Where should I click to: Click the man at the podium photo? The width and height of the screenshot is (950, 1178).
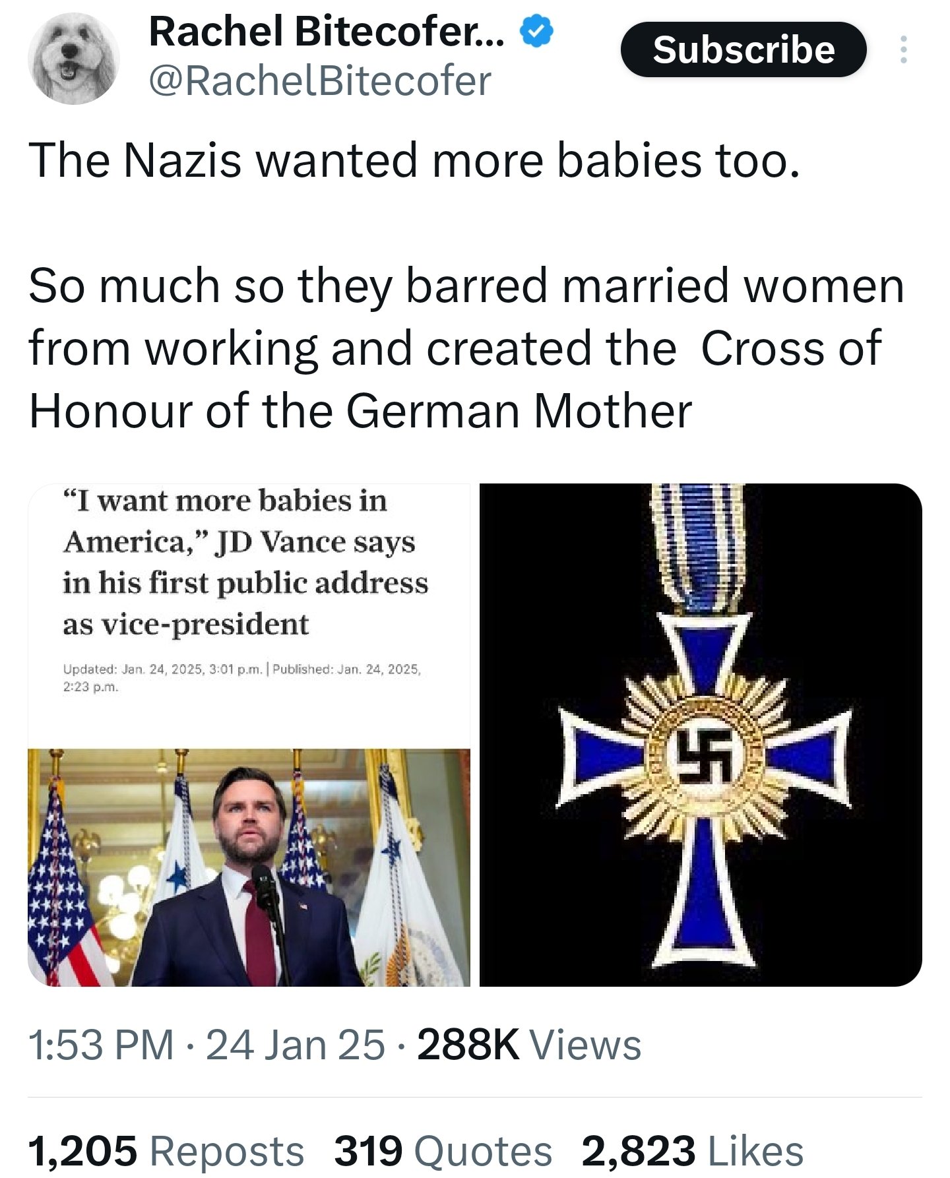(249, 867)
